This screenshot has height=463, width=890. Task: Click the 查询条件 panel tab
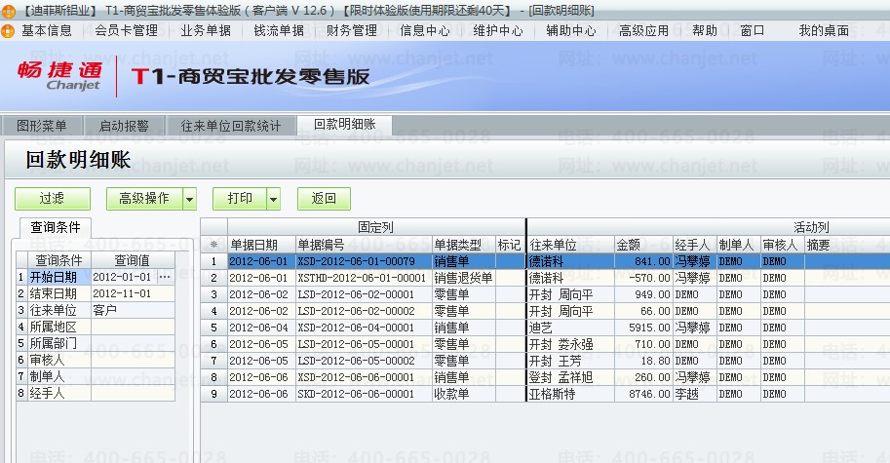point(55,227)
